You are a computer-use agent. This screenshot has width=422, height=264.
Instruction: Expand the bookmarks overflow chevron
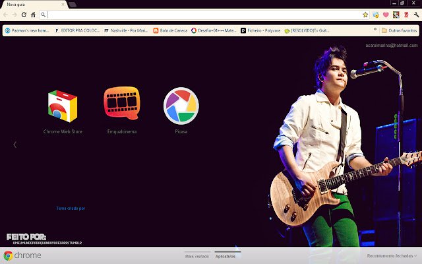pyautogui.click(x=375, y=29)
